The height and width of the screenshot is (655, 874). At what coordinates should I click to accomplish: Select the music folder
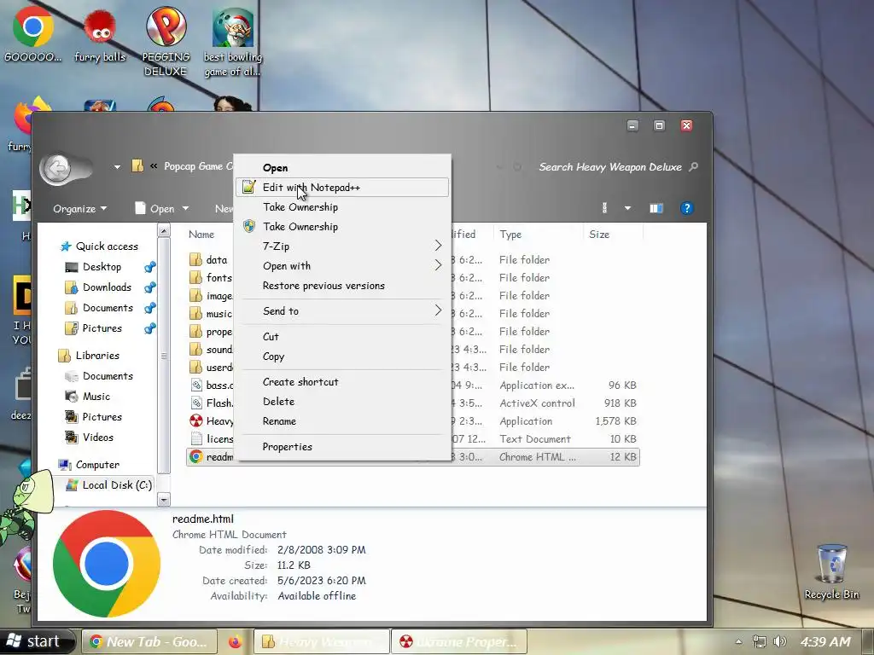(211, 314)
